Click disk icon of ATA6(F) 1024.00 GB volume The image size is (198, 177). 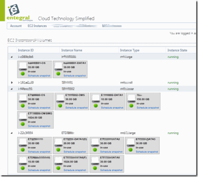[59, 161]
